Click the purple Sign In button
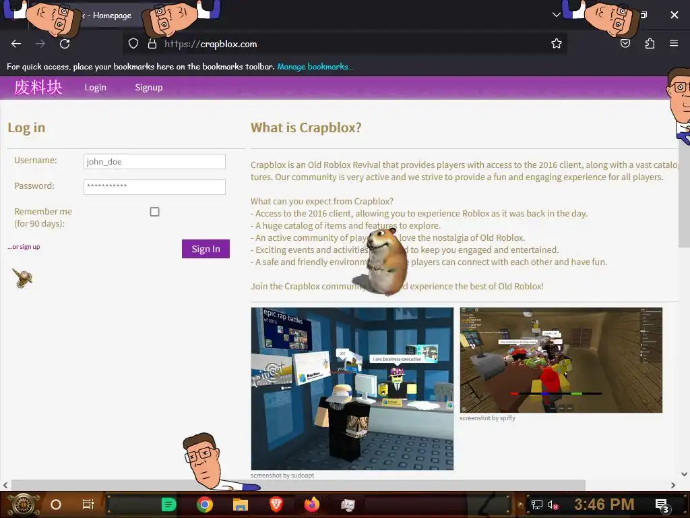The width and height of the screenshot is (690, 518). [x=206, y=249]
